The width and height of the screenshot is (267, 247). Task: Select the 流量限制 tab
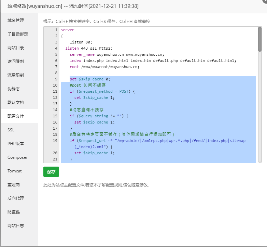[x=19, y=75]
